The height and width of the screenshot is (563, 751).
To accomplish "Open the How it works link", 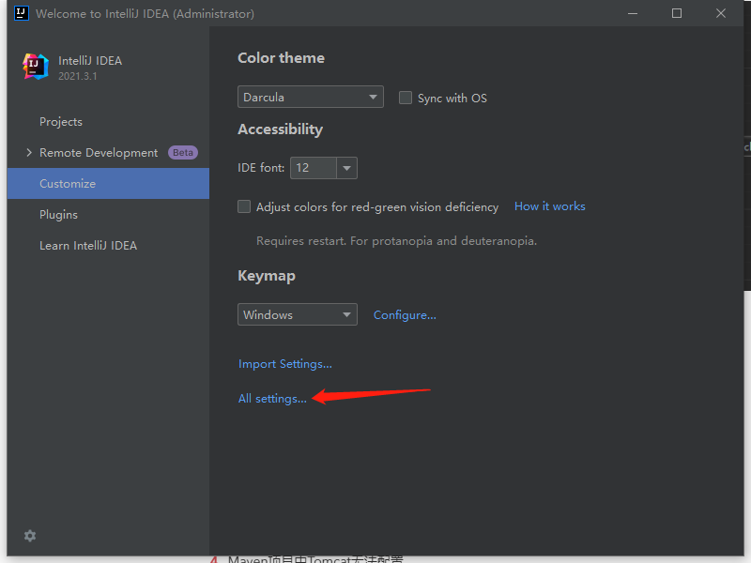I will click(550, 206).
